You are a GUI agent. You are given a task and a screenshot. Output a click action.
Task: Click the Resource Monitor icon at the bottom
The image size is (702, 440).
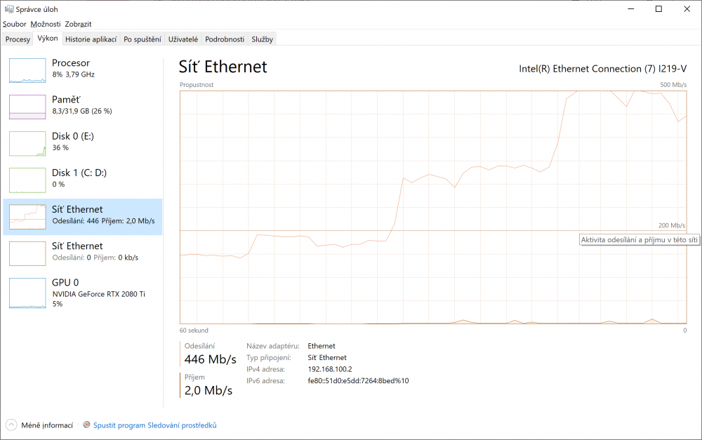pyautogui.click(x=87, y=425)
